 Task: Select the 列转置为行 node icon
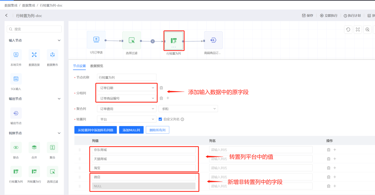pyautogui.click(x=34, y=171)
